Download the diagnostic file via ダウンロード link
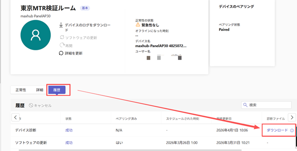Image resolution: width=297 pixels, height=151 pixels. click(277, 130)
